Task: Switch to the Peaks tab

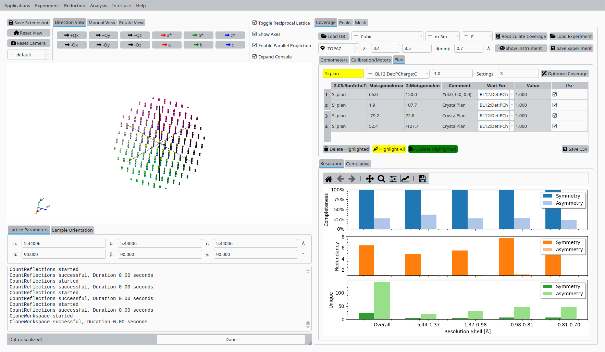Action: pos(345,23)
